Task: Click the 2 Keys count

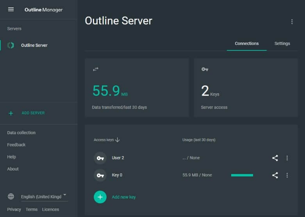Action: (210, 91)
